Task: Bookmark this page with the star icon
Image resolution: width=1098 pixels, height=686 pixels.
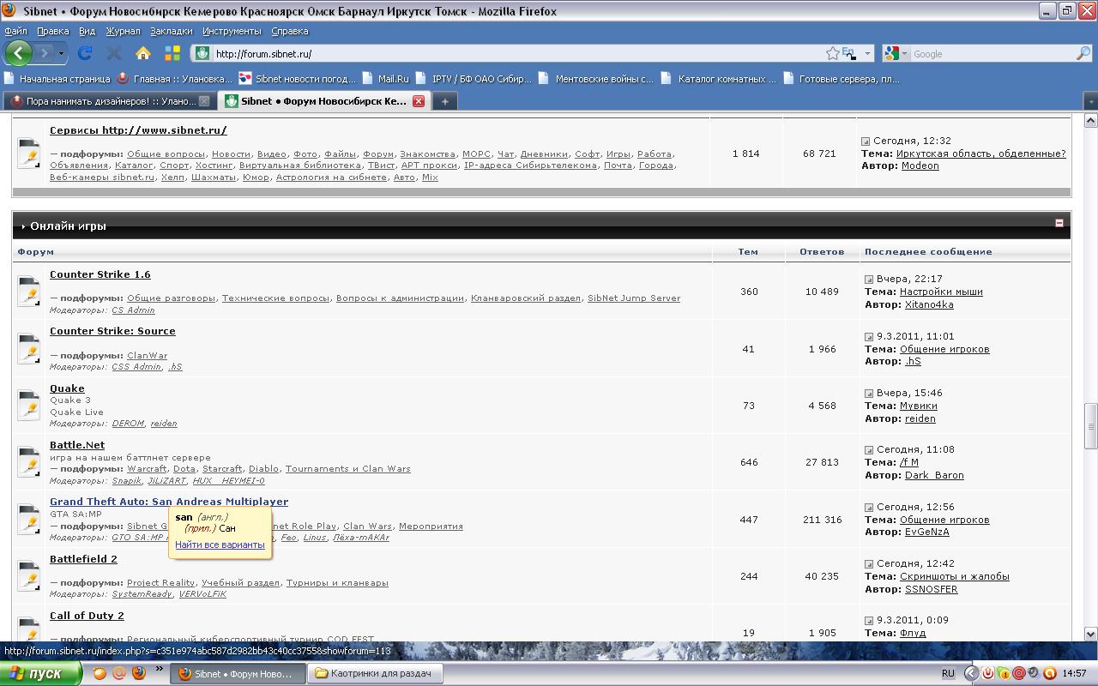Action: (832, 53)
